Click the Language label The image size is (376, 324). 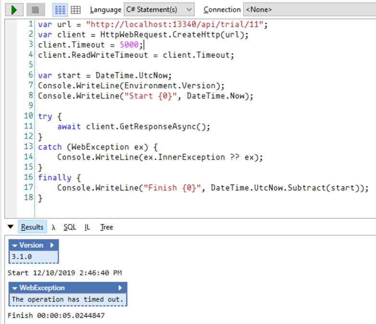click(106, 10)
